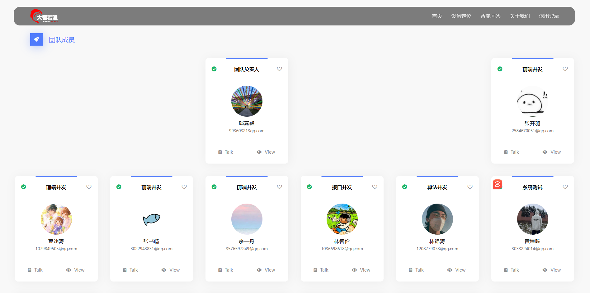Click the email 1208779078@qq.com

click(x=437, y=249)
